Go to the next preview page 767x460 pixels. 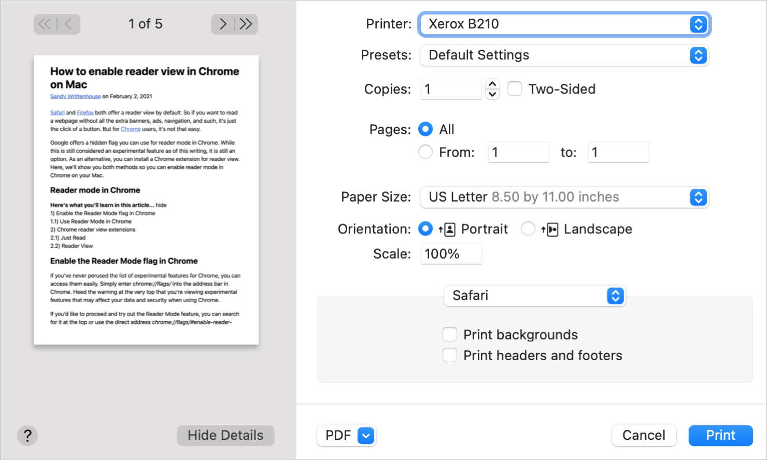(222, 24)
